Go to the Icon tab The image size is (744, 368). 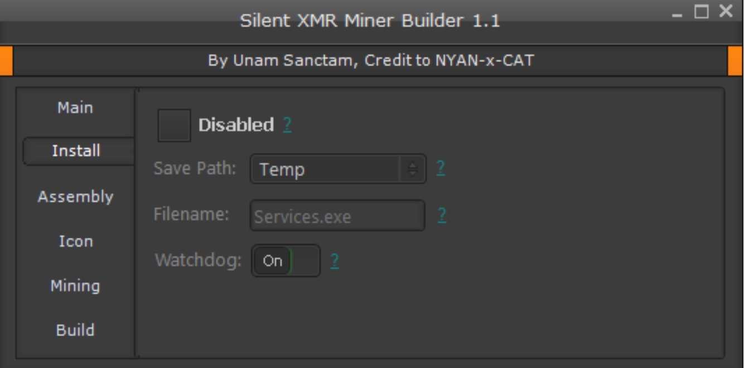[x=76, y=241]
